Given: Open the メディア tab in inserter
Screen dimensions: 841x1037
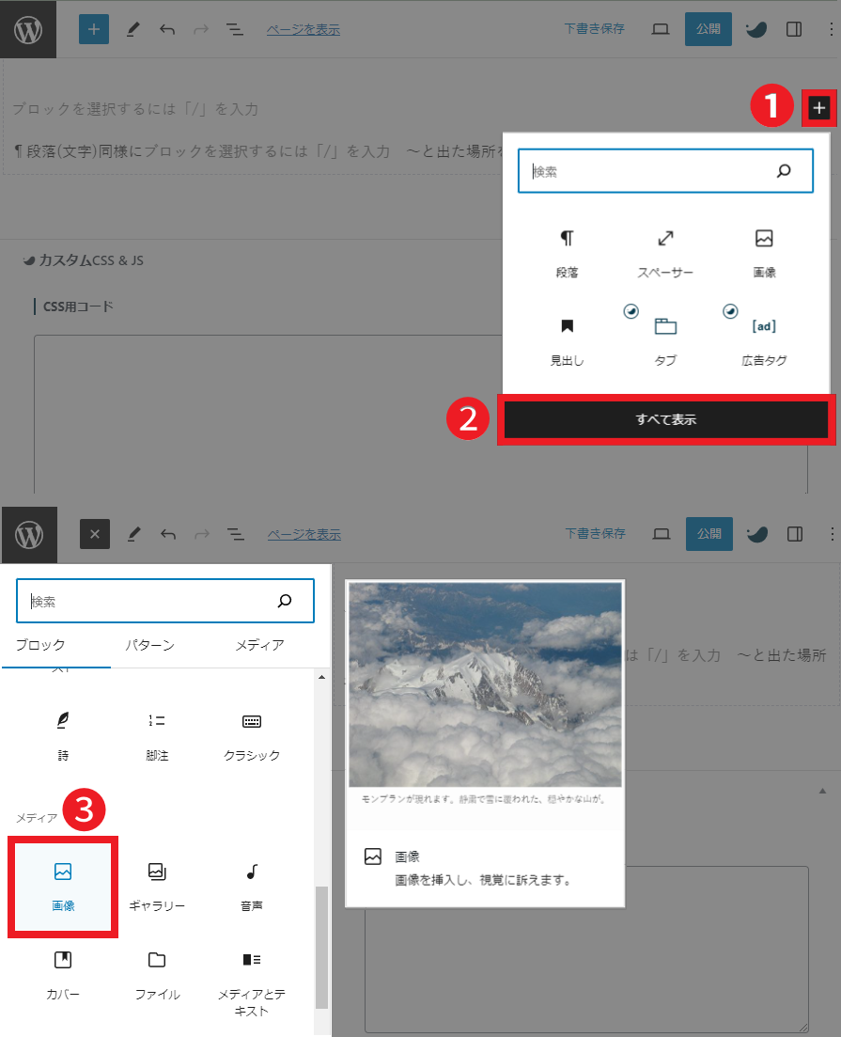Looking at the screenshot, I should [259, 645].
